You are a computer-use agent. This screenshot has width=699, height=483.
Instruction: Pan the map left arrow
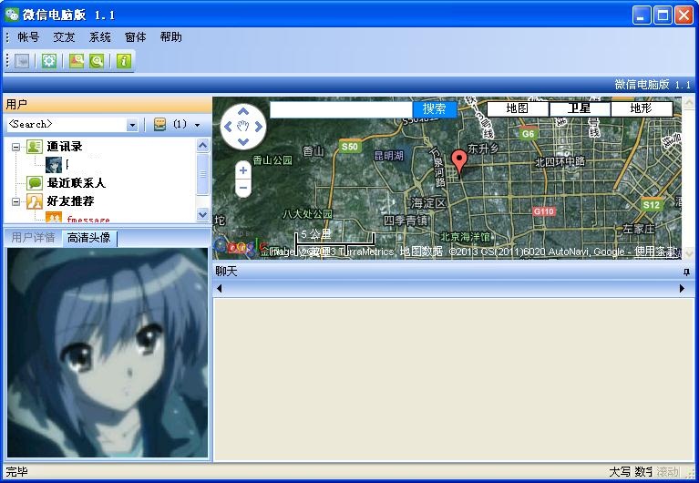click(228, 127)
